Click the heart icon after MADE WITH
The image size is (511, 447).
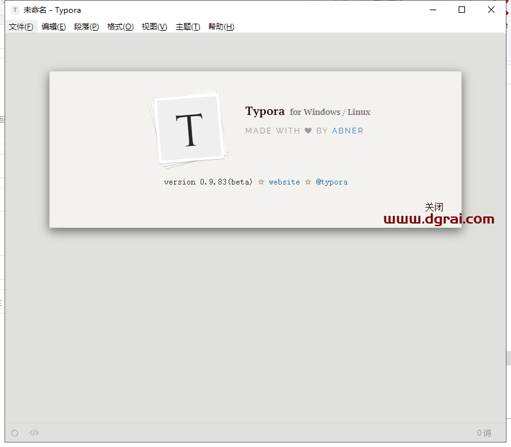pyautogui.click(x=308, y=130)
